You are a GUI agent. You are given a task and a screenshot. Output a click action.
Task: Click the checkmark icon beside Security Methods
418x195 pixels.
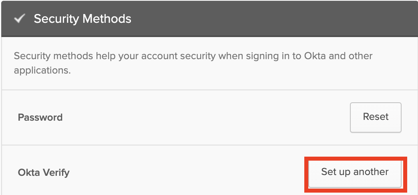point(19,19)
